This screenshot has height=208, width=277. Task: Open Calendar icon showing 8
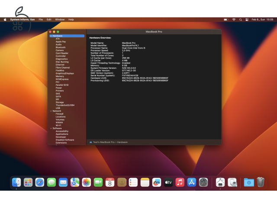point(110,182)
